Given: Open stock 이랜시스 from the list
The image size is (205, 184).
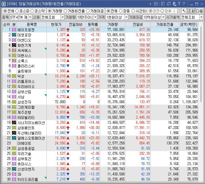Looking at the screenshot, I should [x=24, y=56].
